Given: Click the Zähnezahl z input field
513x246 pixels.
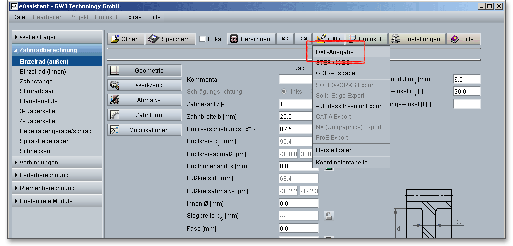Looking at the screenshot, I should (x=295, y=104).
